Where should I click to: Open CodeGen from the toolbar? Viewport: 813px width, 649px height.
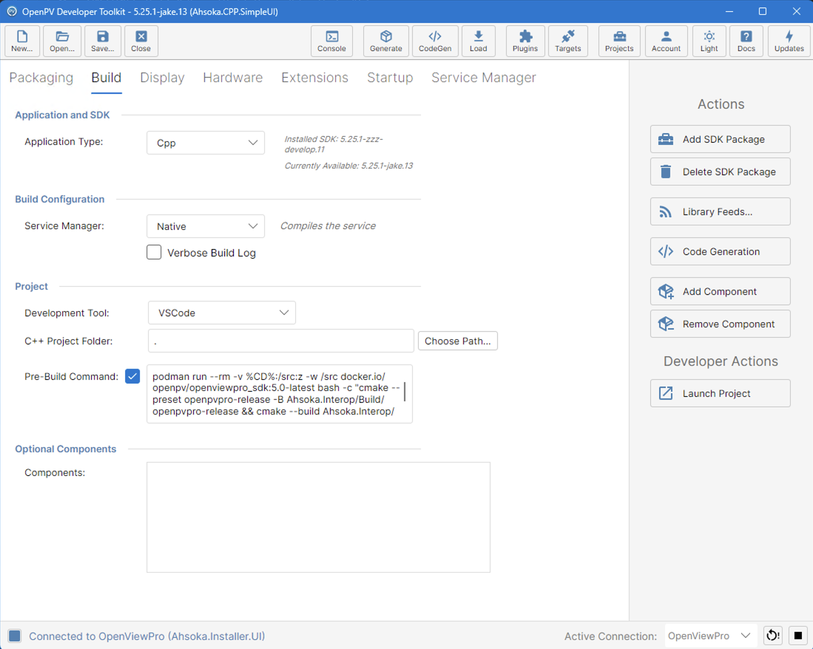coord(435,41)
